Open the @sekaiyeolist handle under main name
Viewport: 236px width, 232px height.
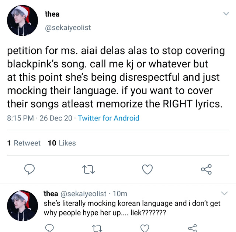(68, 28)
